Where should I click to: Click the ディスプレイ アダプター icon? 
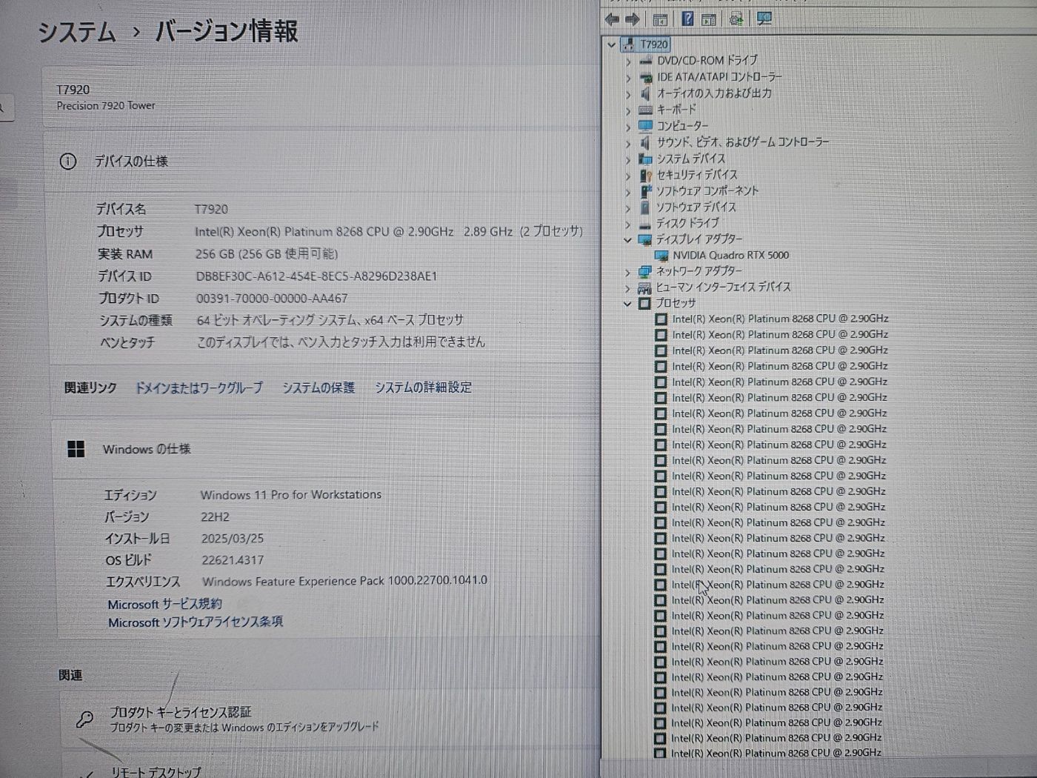(x=644, y=239)
